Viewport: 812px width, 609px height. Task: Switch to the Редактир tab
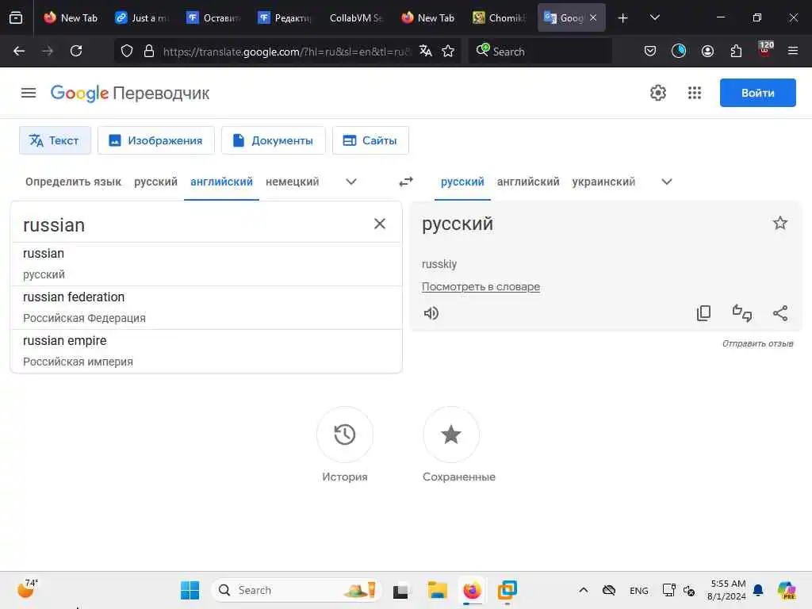285,17
